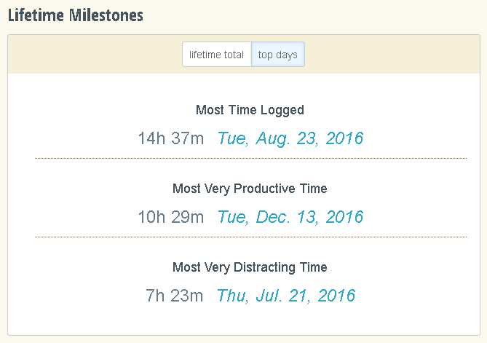Click the Most Time Logged label
The width and height of the screenshot is (487, 343).
[x=250, y=110]
